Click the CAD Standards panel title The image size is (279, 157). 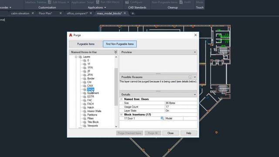[x=137, y=7]
